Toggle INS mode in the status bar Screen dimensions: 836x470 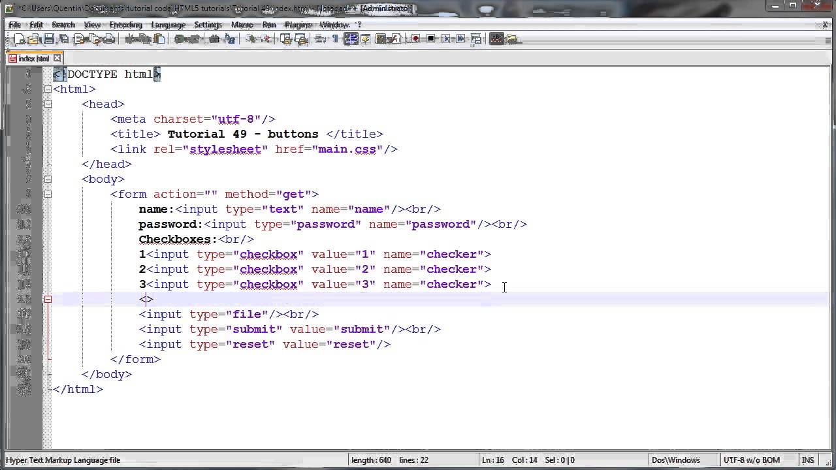click(x=808, y=460)
